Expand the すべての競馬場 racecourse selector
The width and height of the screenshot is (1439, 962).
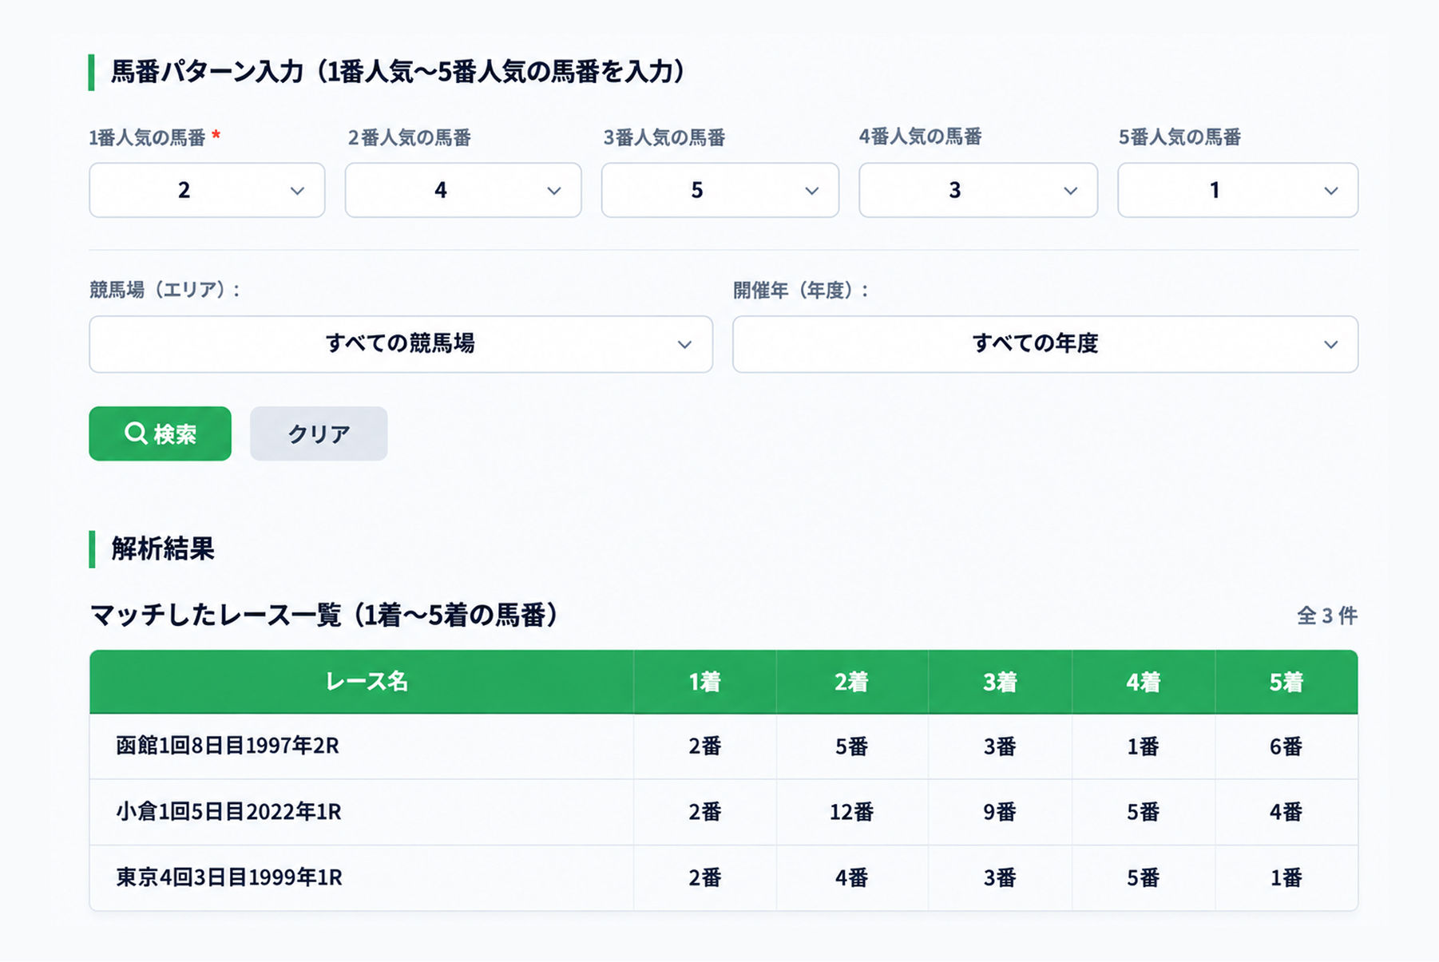[401, 344]
